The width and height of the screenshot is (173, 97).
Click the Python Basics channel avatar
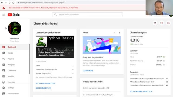(x=15, y=28)
